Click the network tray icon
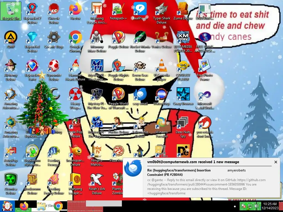283x212 pixels. click(250, 206)
